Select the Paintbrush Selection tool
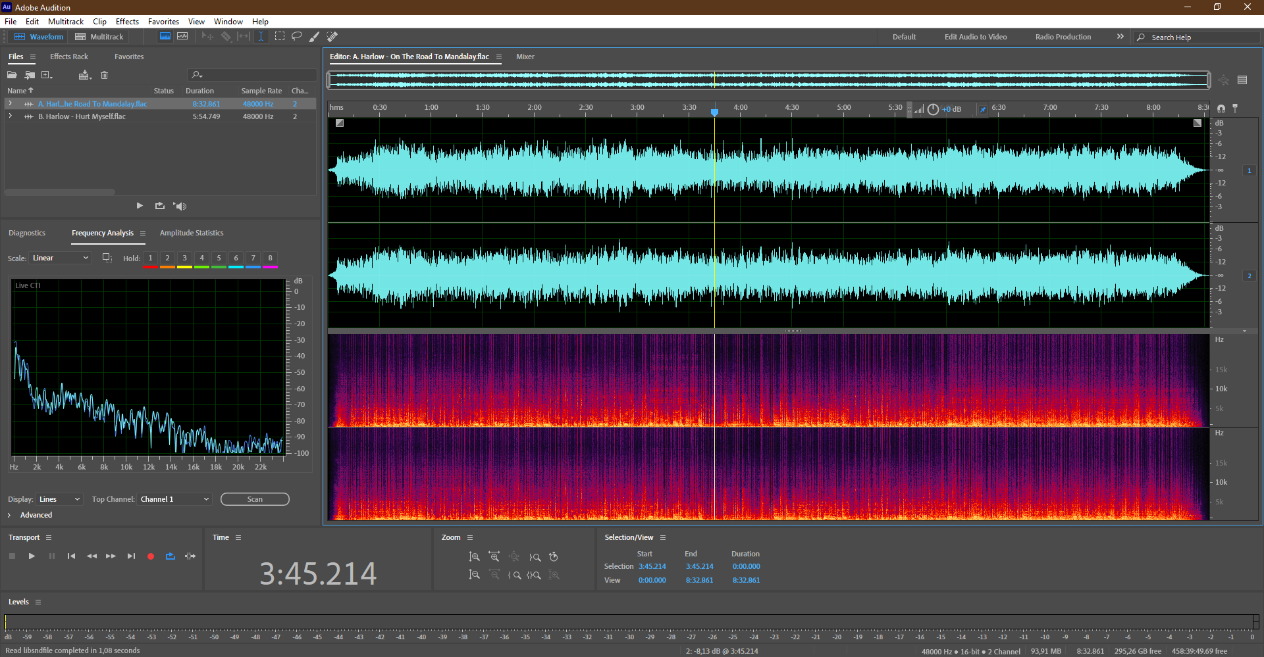Image resolution: width=1264 pixels, height=657 pixels. [315, 36]
